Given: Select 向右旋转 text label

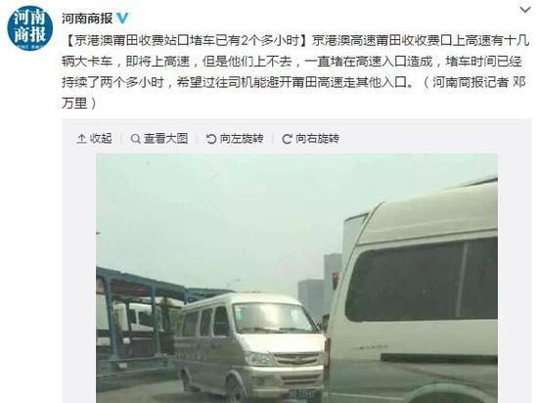Looking at the screenshot, I should (317, 139).
